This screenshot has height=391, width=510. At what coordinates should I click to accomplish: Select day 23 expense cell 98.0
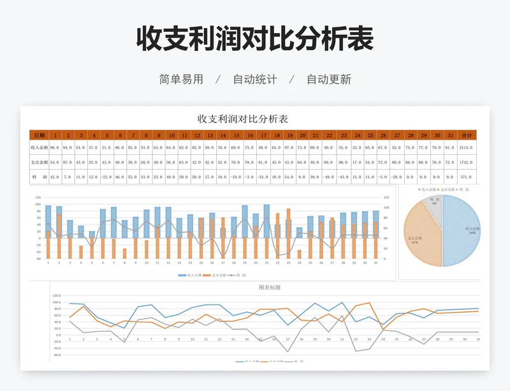pos(344,162)
